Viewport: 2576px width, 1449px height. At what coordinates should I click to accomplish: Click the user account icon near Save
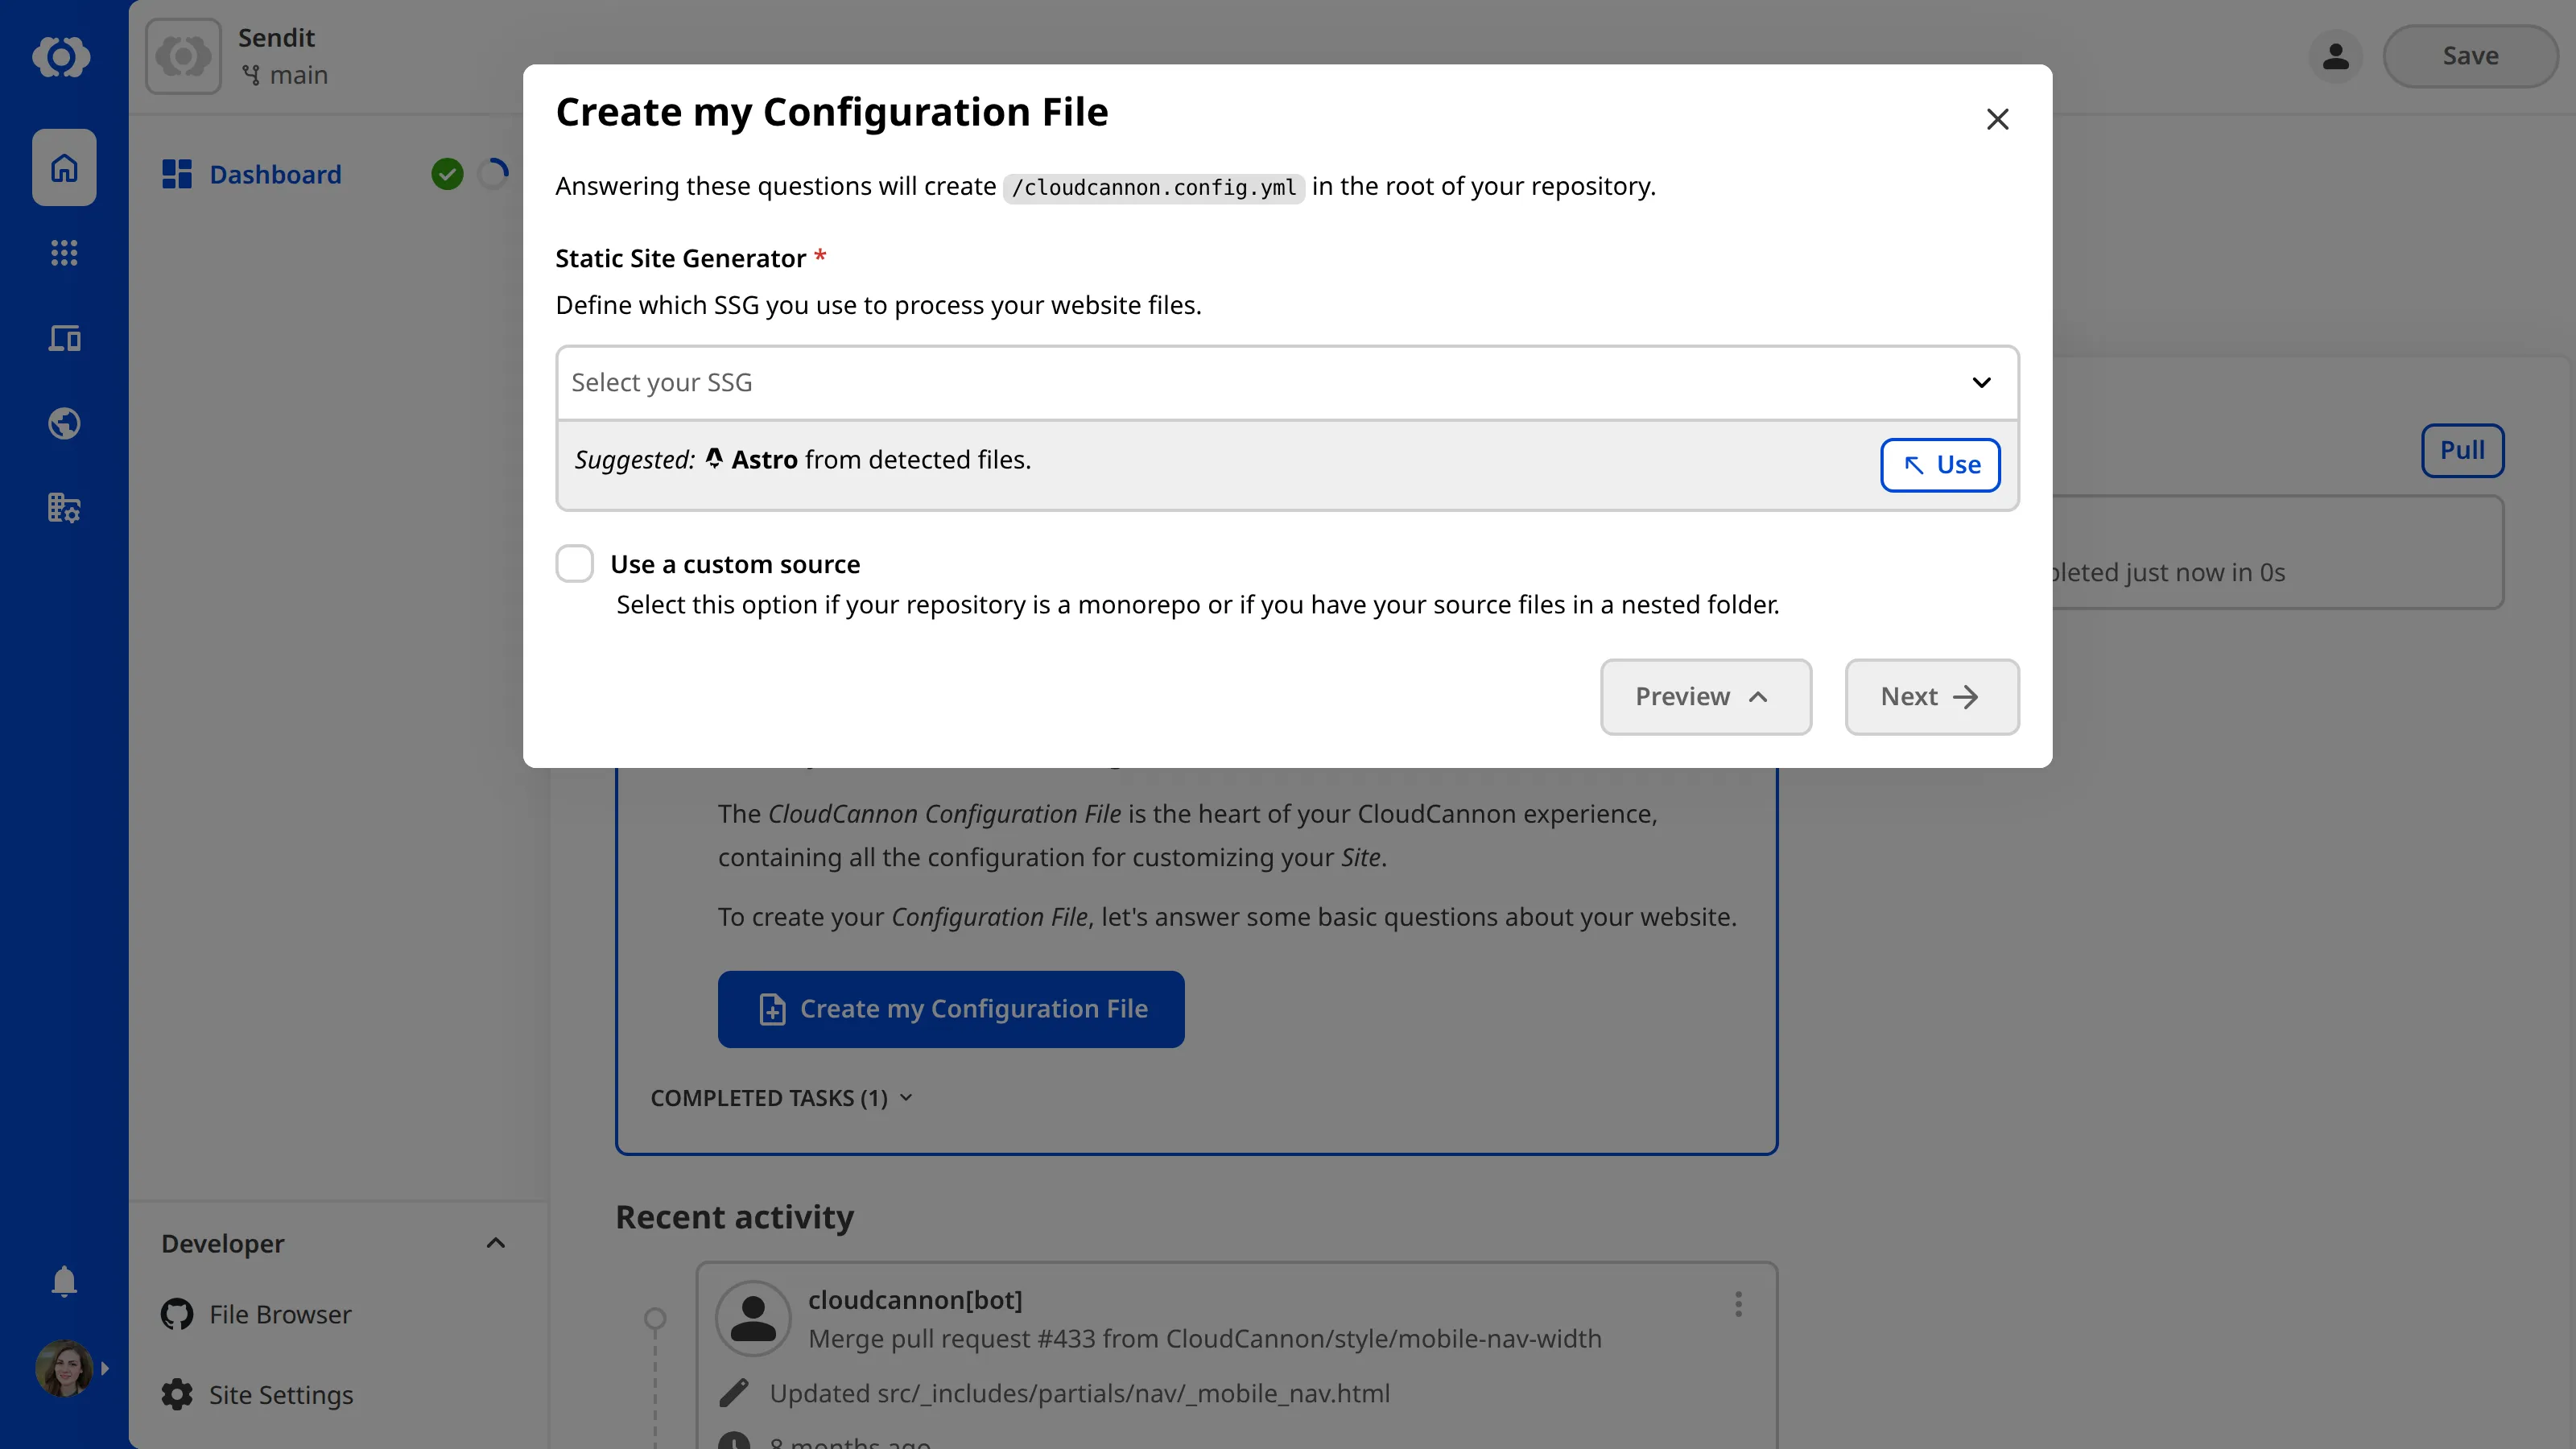(2335, 56)
